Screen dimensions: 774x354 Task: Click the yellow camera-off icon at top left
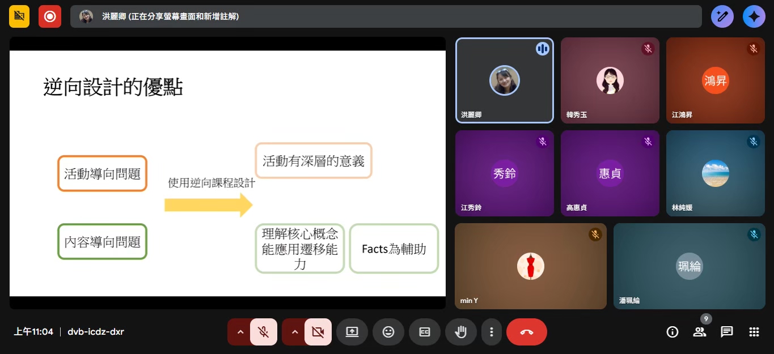click(x=19, y=16)
